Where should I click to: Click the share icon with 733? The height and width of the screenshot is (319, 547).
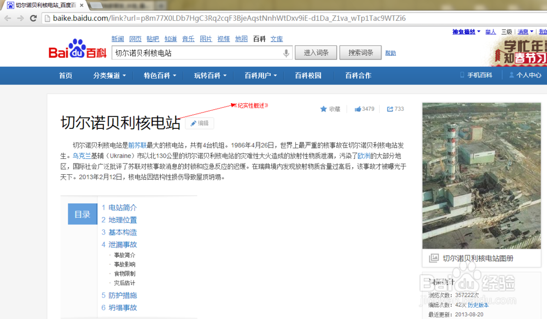point(390,109)
